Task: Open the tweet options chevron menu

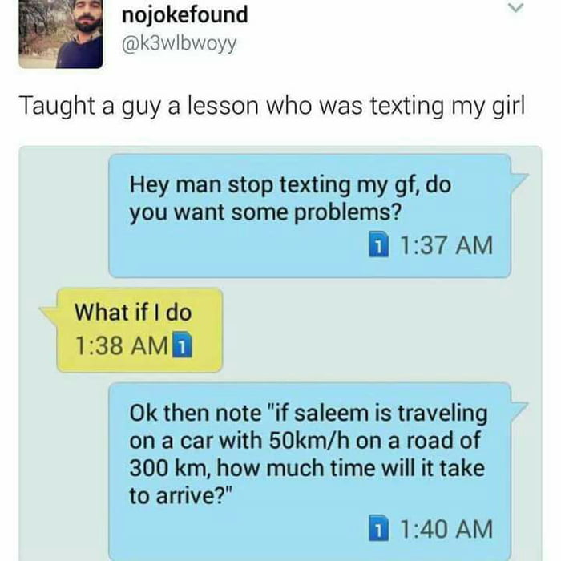Action: coord(515,7)
